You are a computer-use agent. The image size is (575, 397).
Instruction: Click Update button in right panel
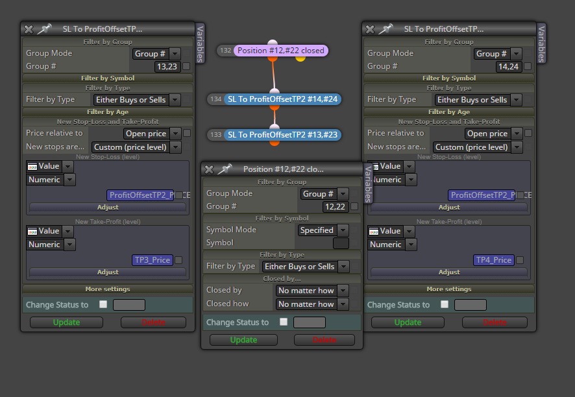tap(408, 322)
